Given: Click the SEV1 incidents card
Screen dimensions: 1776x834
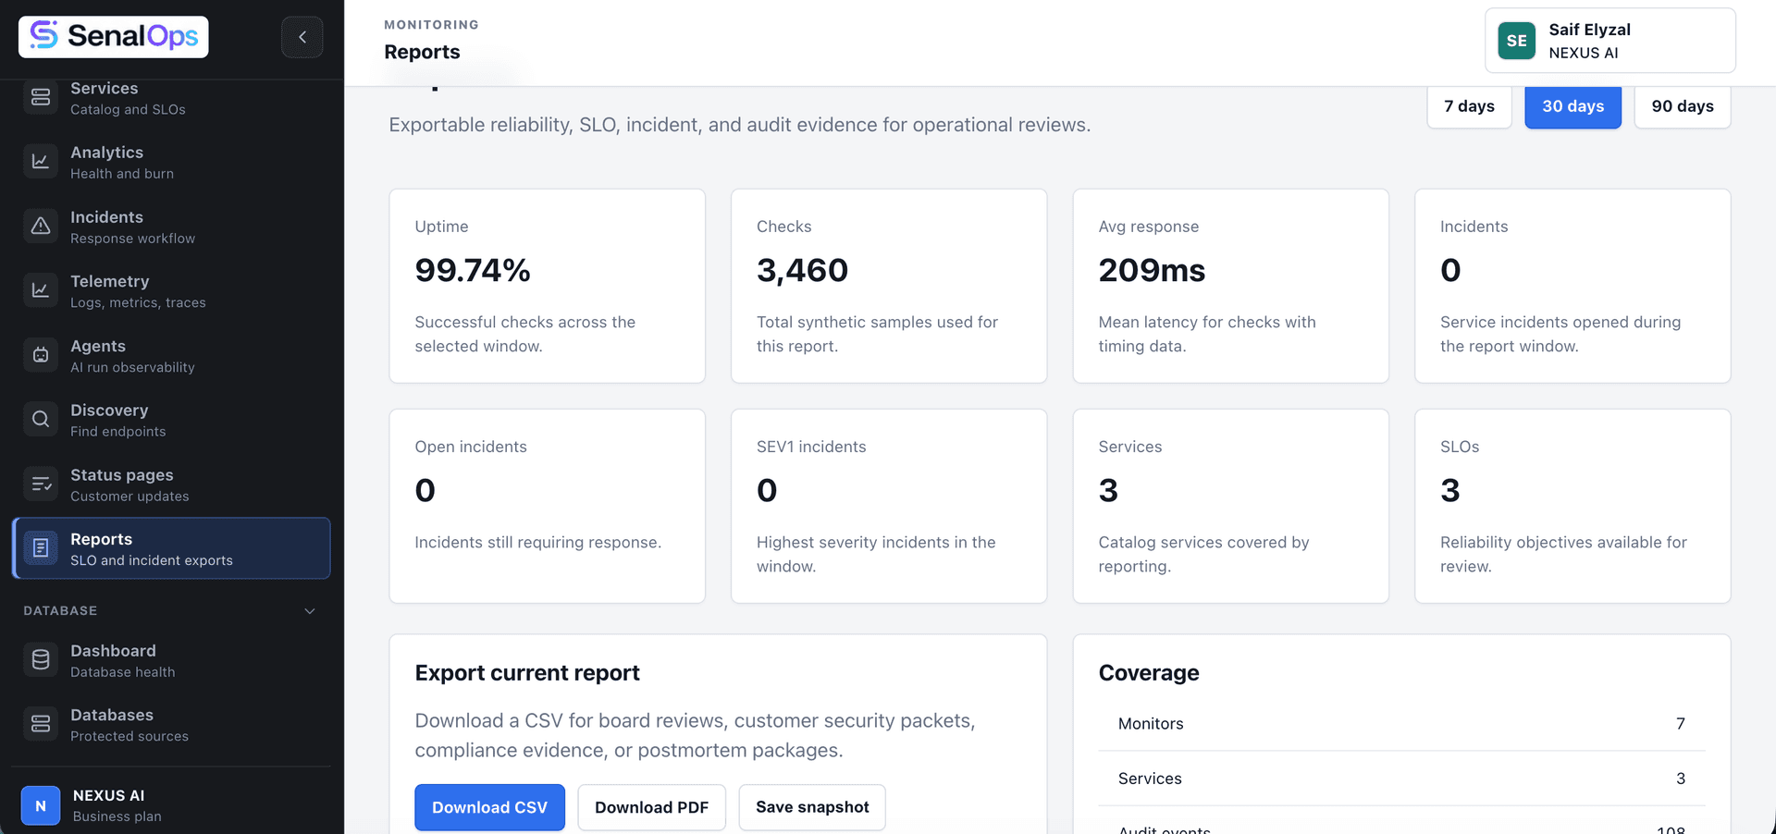Looking at the screenshot, I should (x=889, y=506).
